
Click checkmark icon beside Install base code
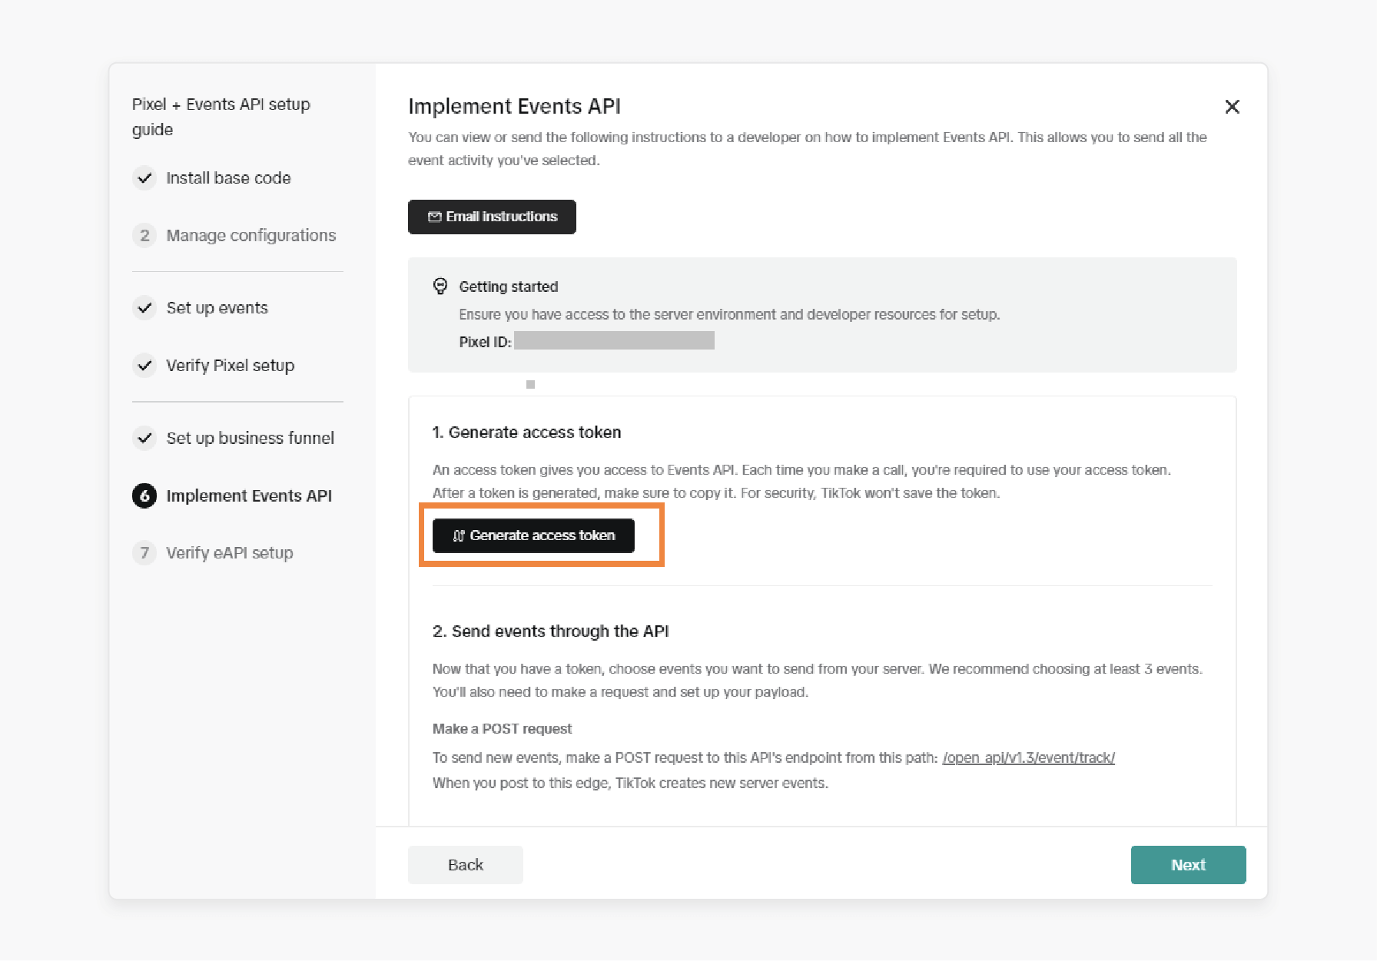coord(144,178)
